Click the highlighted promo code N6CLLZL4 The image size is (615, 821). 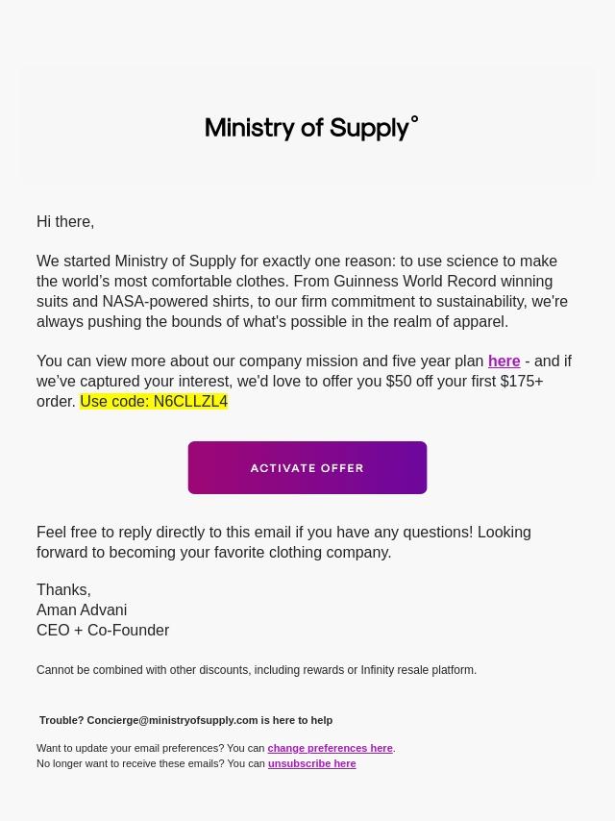pos(190,402)
